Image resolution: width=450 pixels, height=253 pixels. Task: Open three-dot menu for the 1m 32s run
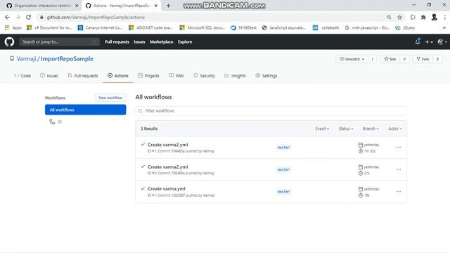pos(398,147)
